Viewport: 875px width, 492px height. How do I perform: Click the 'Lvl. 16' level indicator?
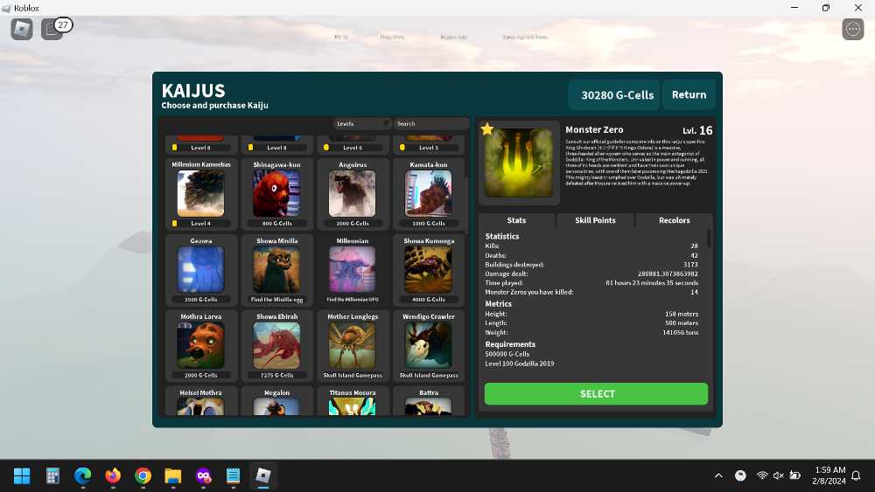[697, 130]
